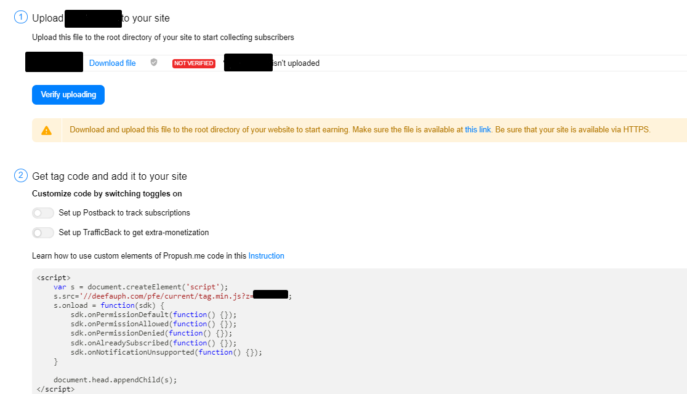The width and height of the screenshot is (687, 394).
Task: Enable the Postback tracking toggle
Action: pos(43,213)
